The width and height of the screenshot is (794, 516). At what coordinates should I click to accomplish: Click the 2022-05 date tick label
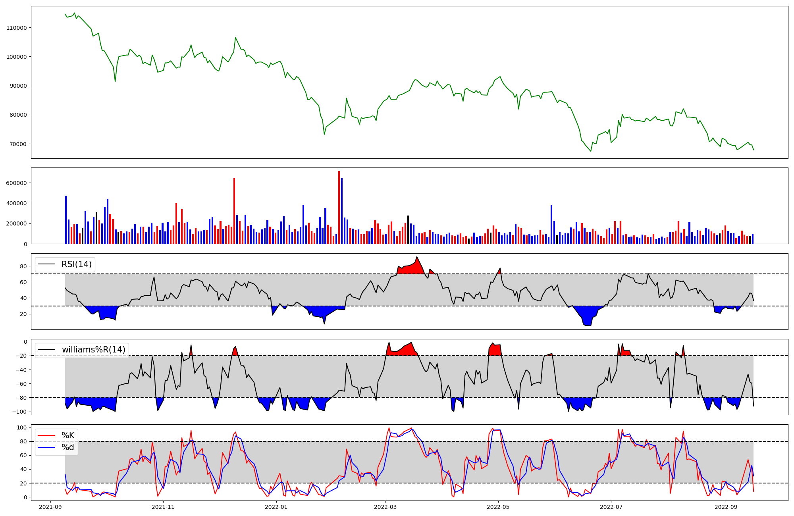click(x=498, y=507)
